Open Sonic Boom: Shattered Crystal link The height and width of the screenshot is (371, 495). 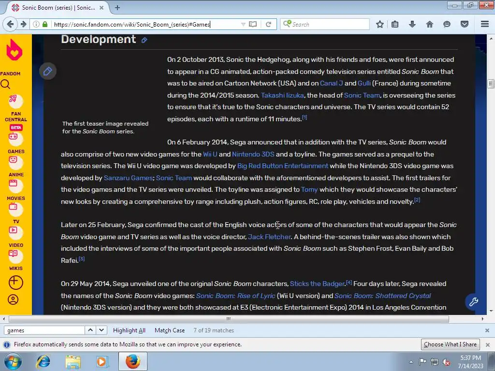[x=382, y=296]
